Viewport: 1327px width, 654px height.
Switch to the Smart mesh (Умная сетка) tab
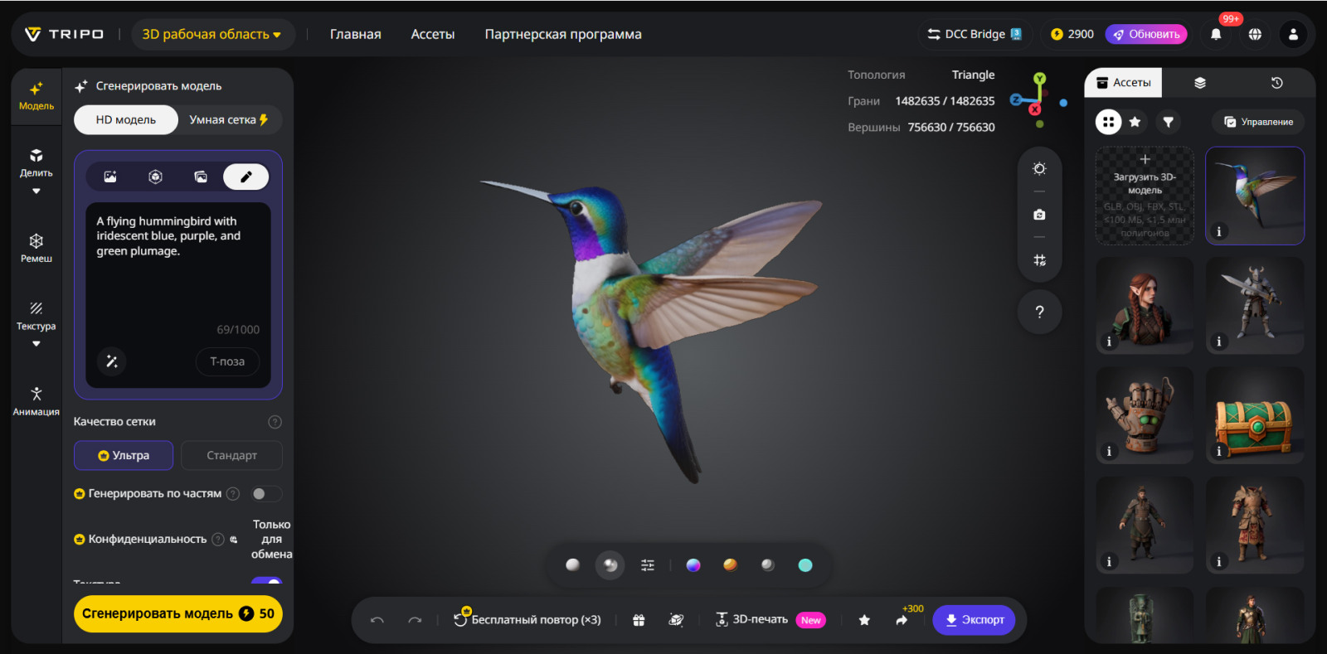tap(229, 119)
